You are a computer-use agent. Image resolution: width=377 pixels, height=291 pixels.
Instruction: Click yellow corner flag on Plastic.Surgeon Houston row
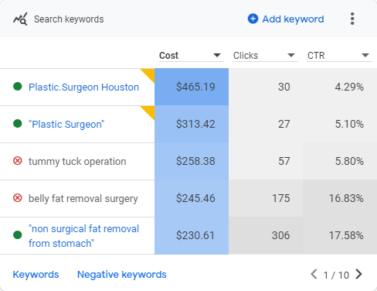(149, 74)
